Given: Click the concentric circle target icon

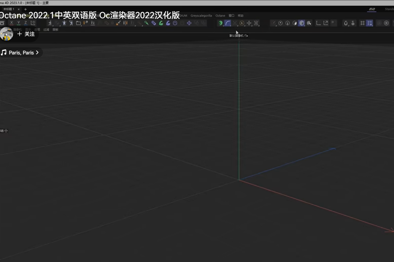Looking at the screenshot, I should click(387, 23).
